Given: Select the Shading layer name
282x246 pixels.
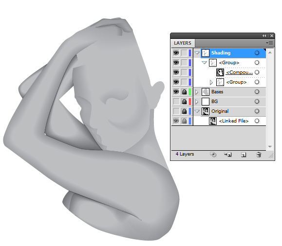Looking at the screenshot, I should [221, 53].
